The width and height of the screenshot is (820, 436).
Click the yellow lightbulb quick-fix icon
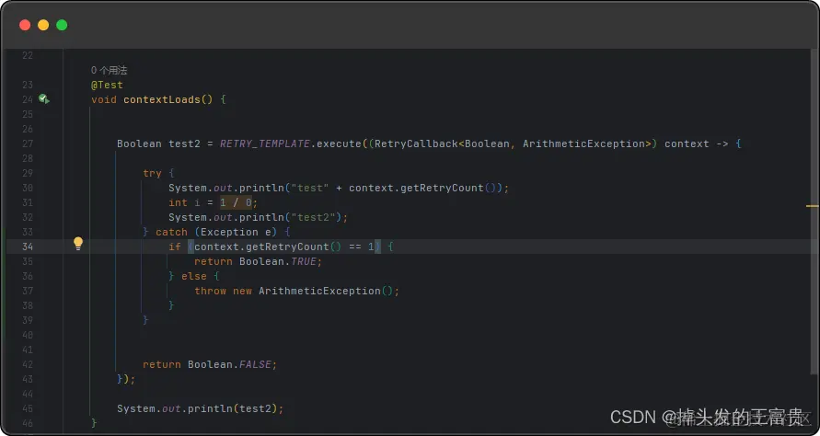click(78, 243)
